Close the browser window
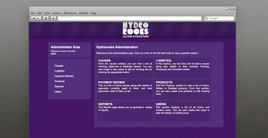 pyautogui.click(x=234, y=9)
